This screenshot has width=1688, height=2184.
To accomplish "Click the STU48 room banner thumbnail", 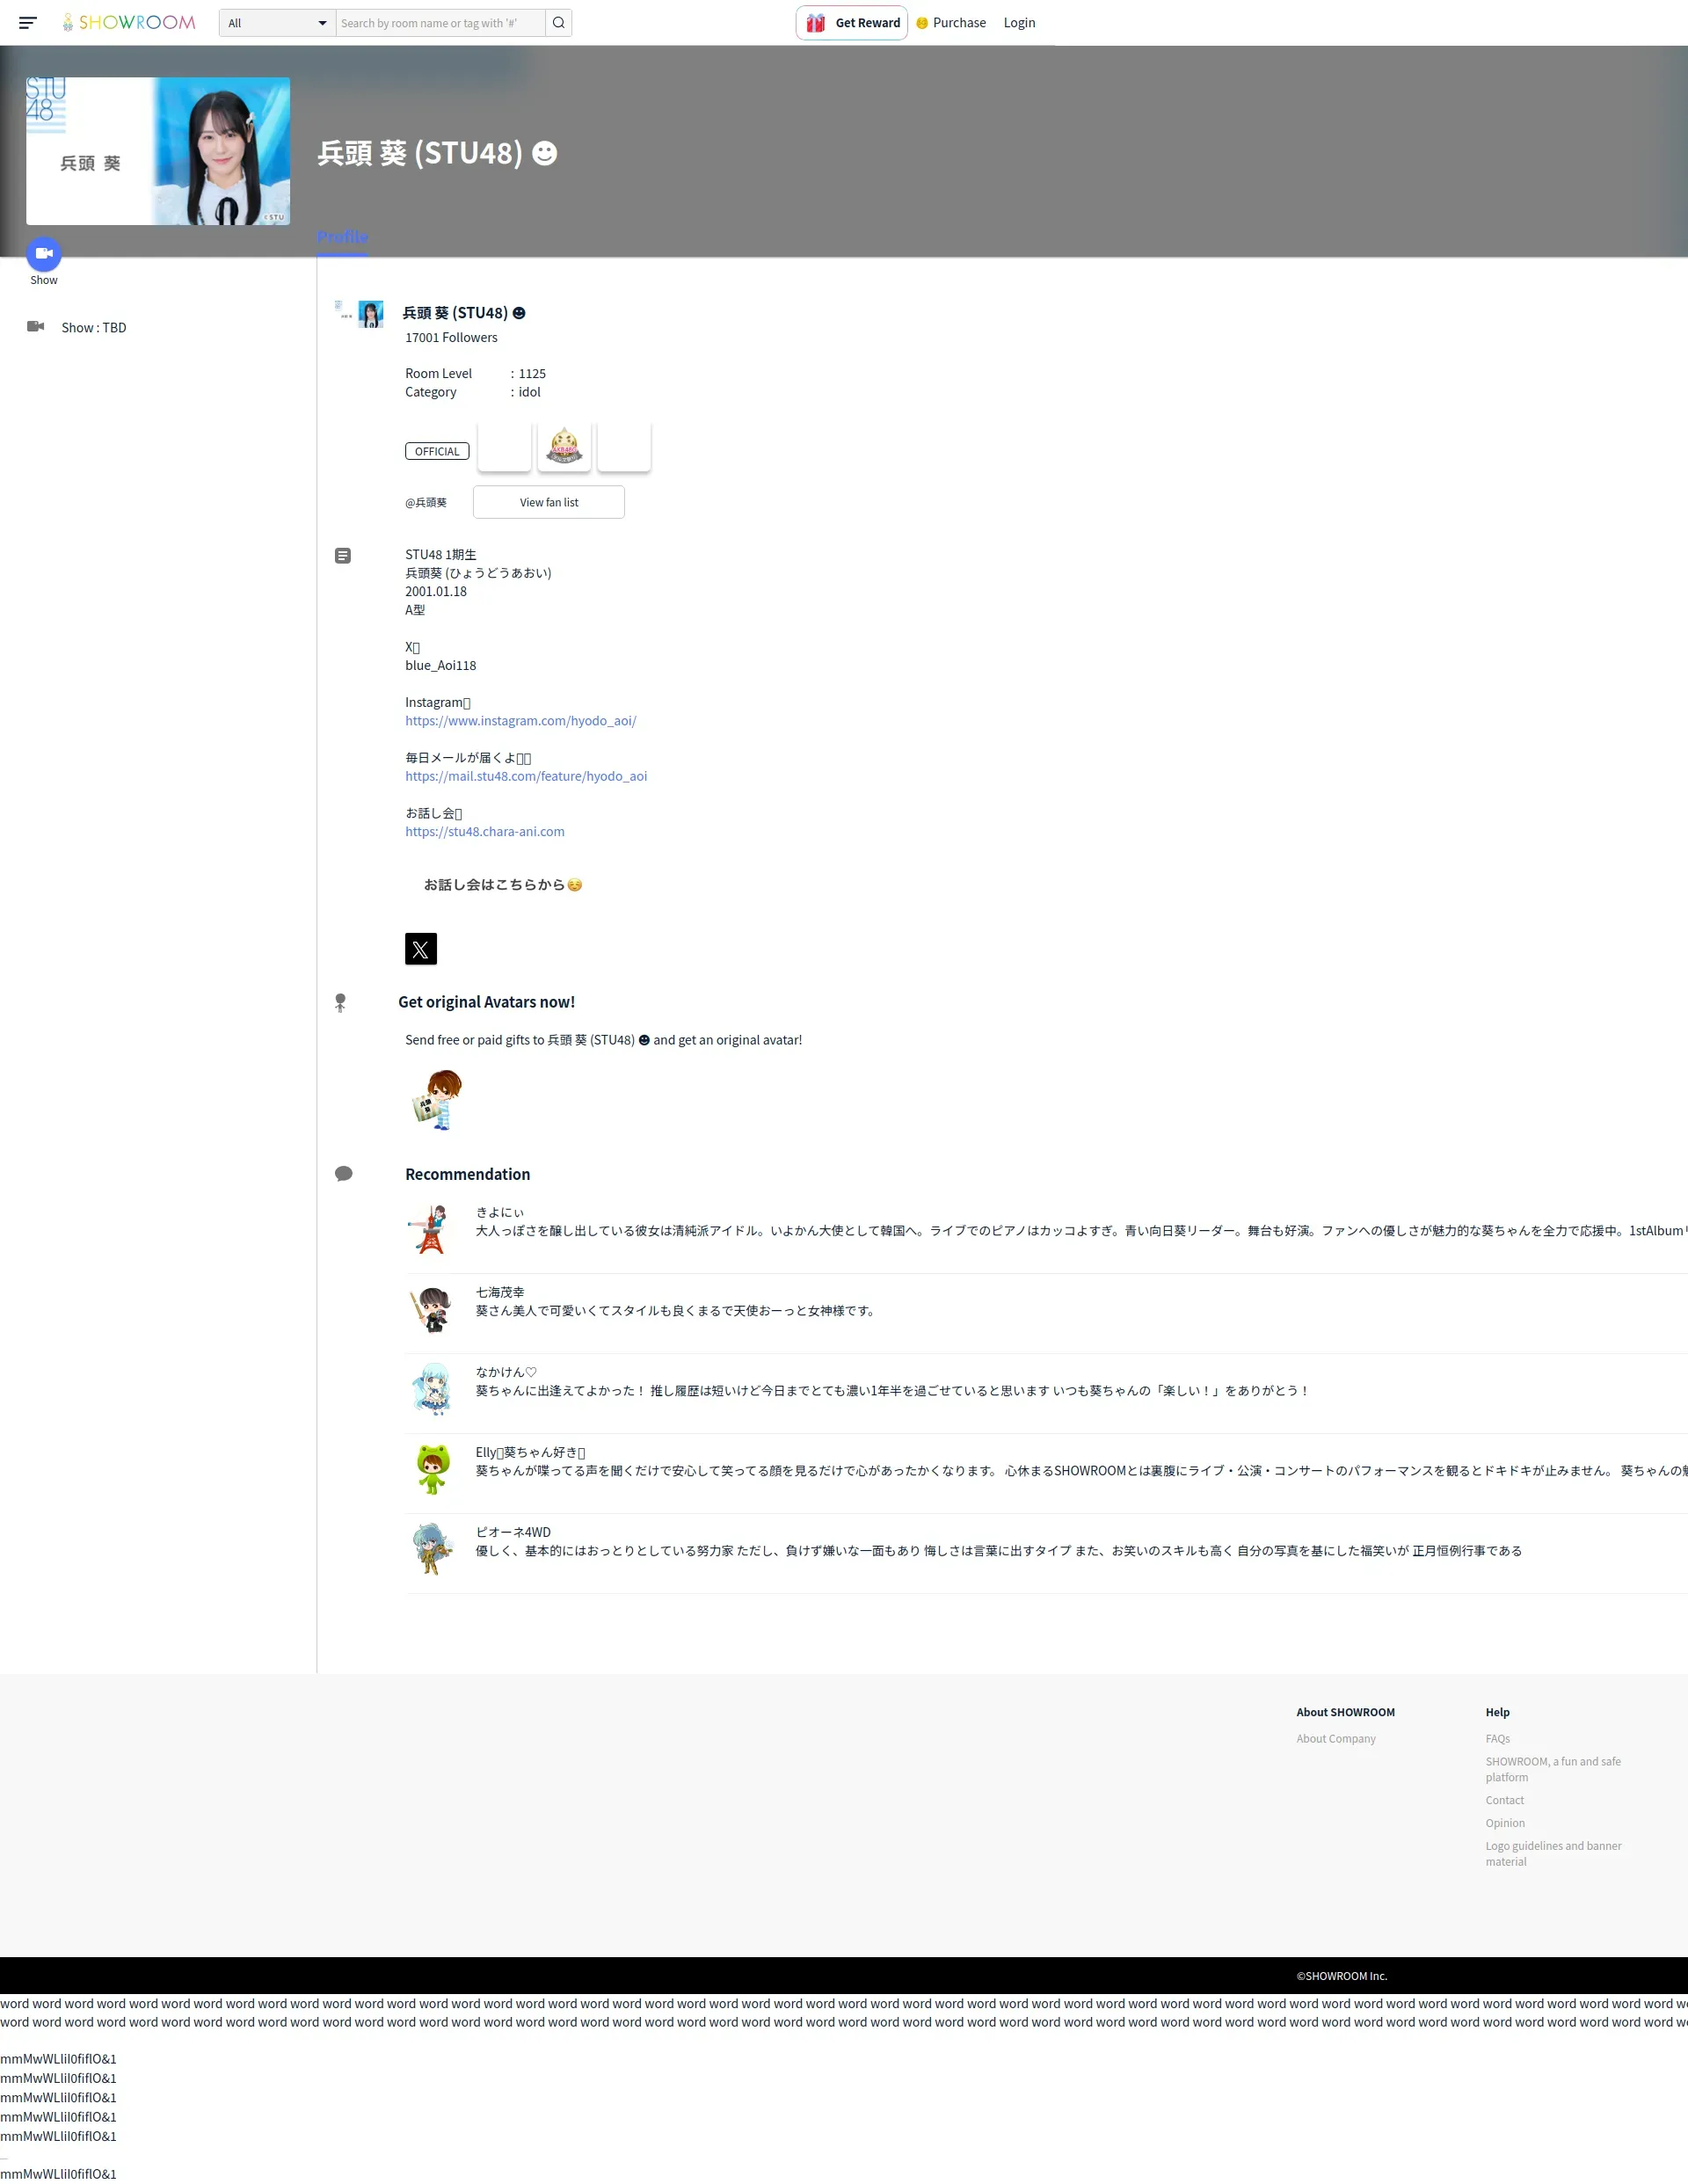I will coord(158,151).
